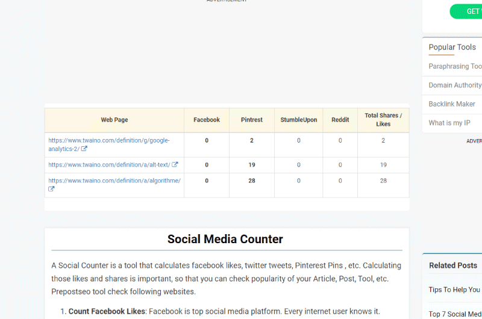
Task: Open the alt-text twaino.com definition link
Action: (x=109, y=165)
